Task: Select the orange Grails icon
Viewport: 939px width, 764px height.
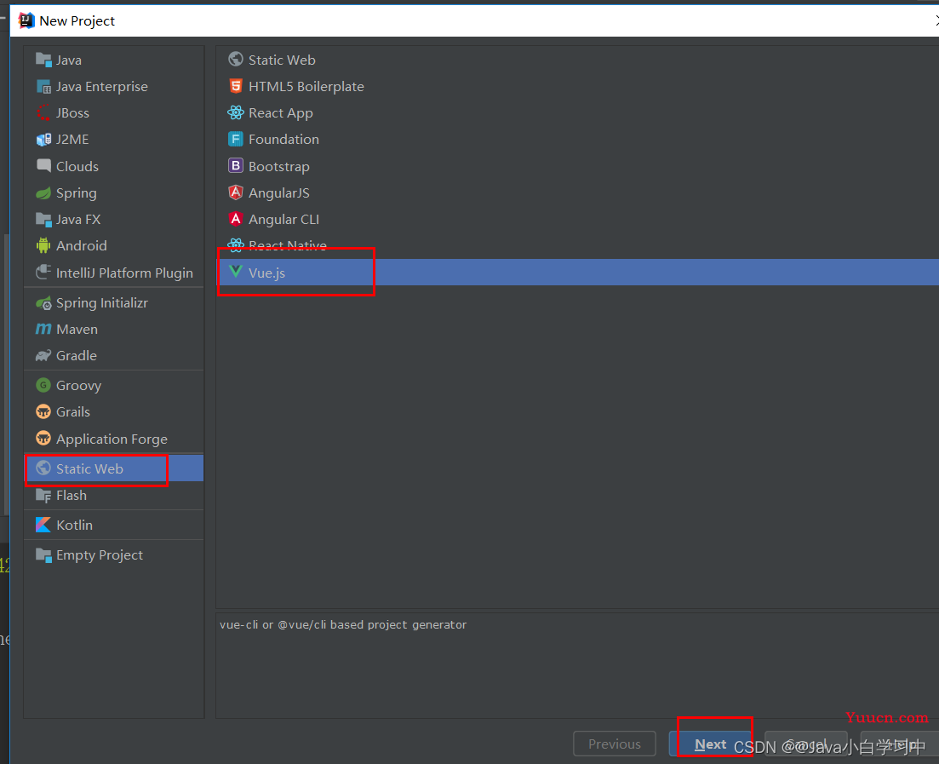Action: click(x=43, y=411)
